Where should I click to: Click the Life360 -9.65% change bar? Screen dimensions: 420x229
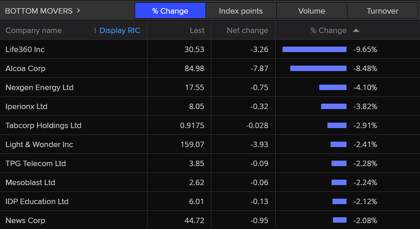[x=314, y=49]
